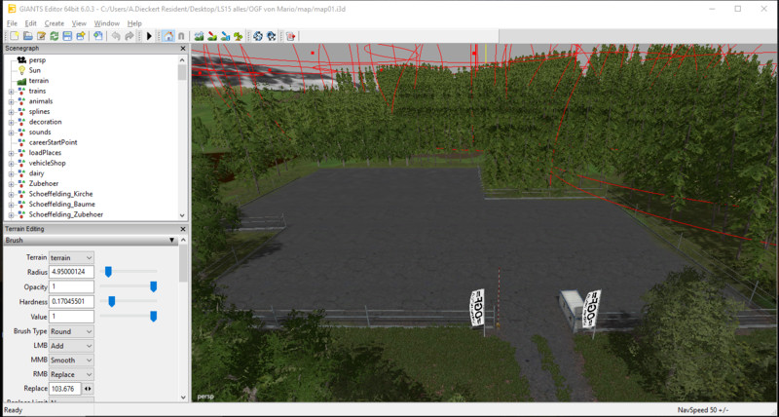Click the Redo arrow icon
Image resolution: width=779 pixels, height=417 pixels.
(x=131, y=36)
